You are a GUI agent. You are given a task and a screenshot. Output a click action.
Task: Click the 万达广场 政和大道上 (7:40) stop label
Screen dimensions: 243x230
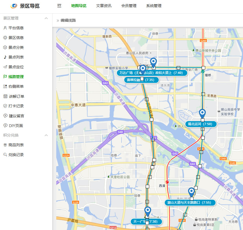tap(152, 73)
